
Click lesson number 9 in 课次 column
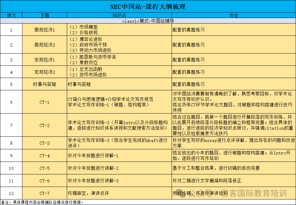[x=11, y=156]
